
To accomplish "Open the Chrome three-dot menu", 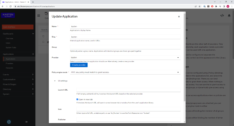I will pos(232,6).
